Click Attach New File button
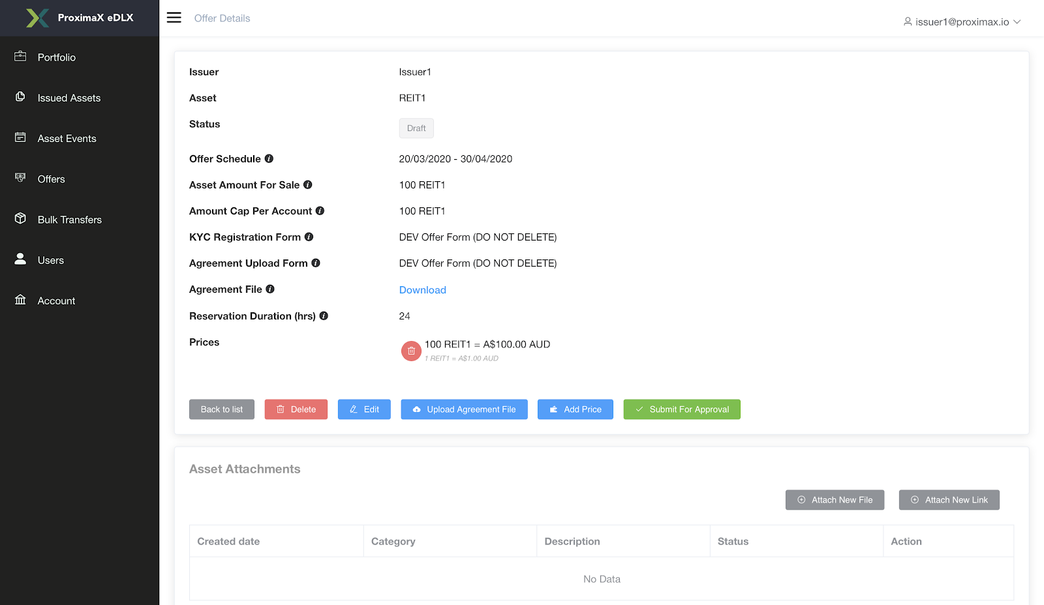Screen dimensions: 1044x605 (835, 500)
